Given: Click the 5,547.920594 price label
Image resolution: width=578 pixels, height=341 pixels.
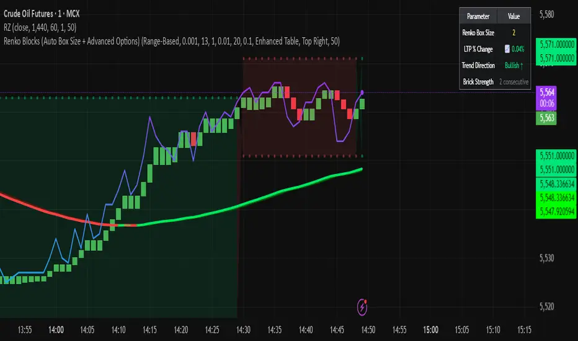Looking at the screenshot, I should tap(557, 211).
